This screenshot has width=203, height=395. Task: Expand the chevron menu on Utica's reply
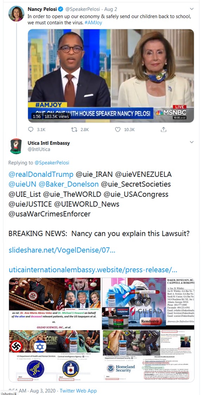coord(192,142)
